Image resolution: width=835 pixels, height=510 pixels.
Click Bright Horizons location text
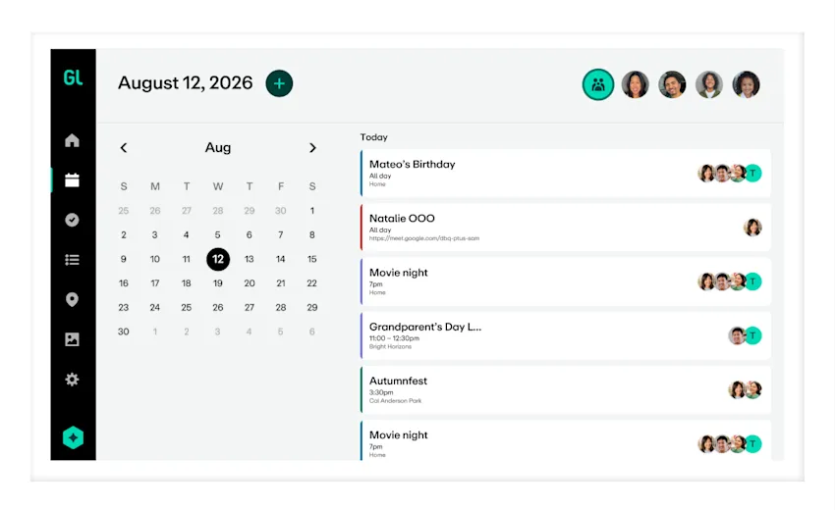click(x=390, y=347)
